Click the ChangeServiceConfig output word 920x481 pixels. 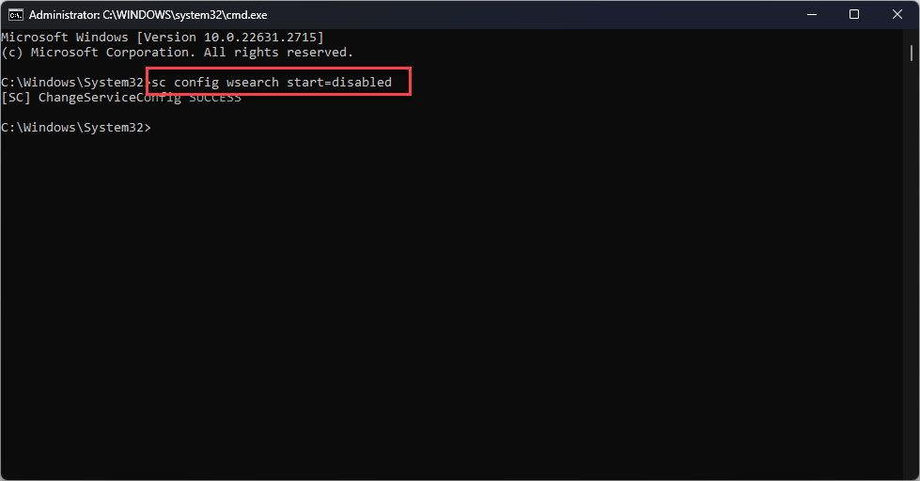click(x=110, y=98)
